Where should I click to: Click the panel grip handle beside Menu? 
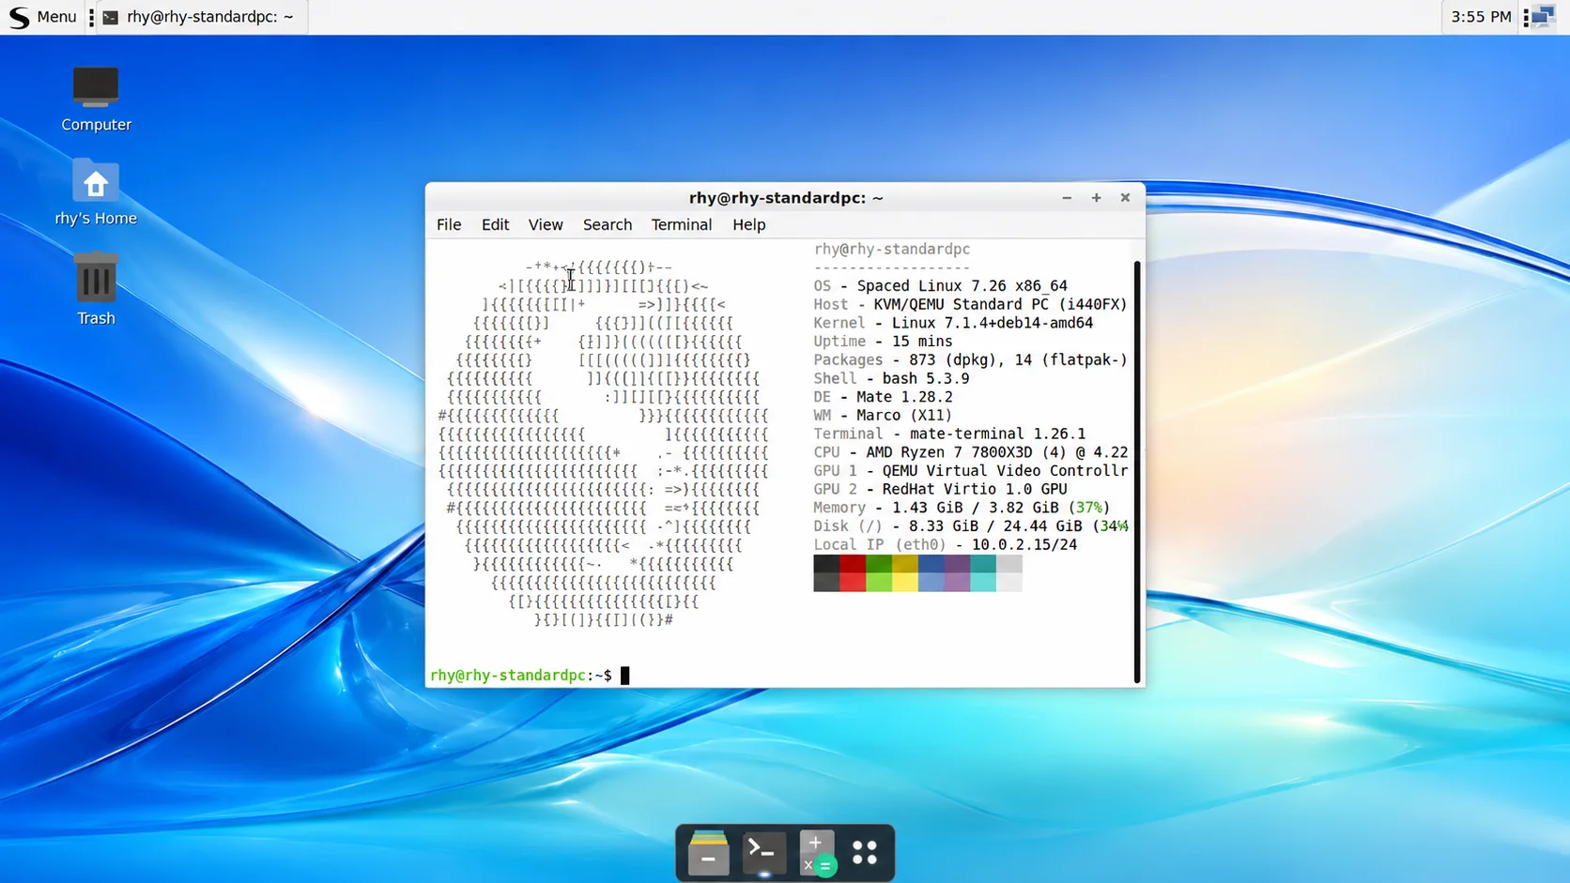(91, 17)
